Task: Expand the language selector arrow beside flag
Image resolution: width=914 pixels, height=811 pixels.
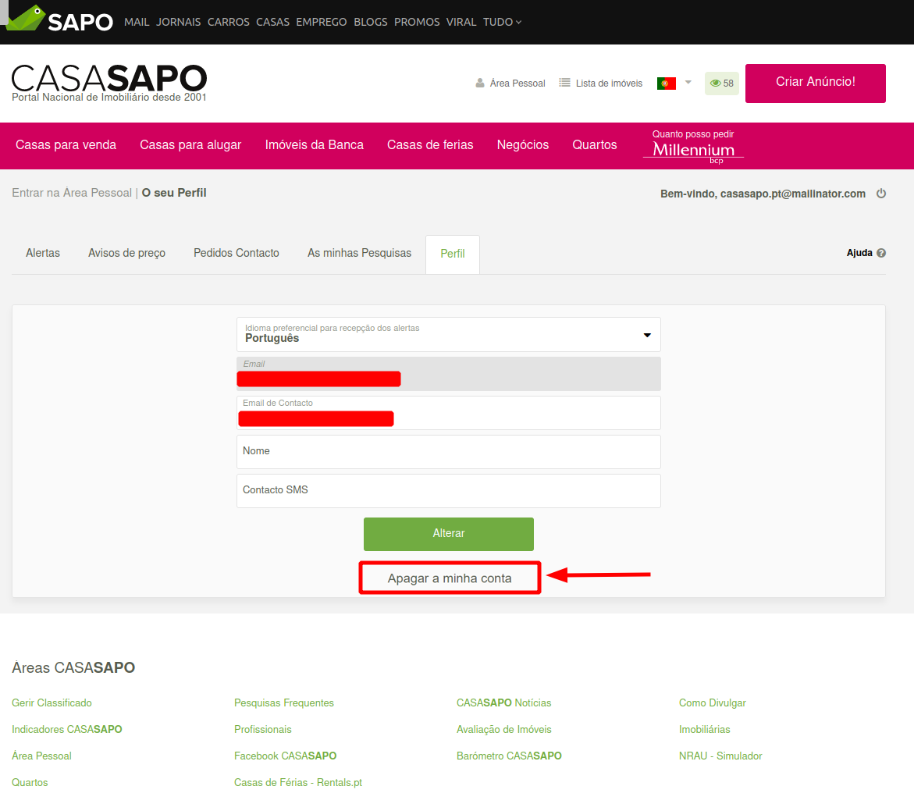Action: coord(688,82)
